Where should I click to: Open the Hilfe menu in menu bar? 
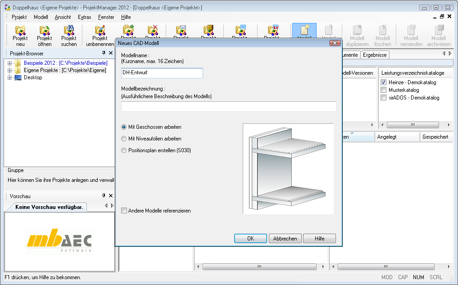(126, 17)
